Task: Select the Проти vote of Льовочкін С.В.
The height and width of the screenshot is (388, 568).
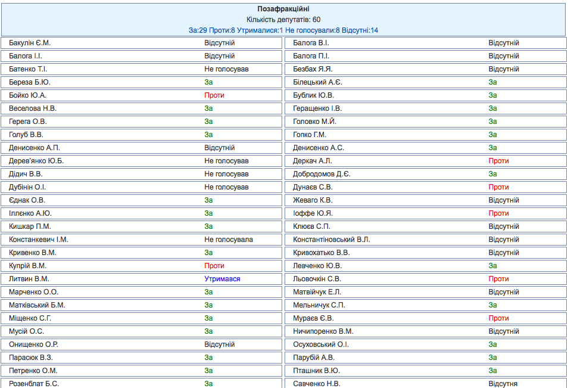Action: click(498, 279)
